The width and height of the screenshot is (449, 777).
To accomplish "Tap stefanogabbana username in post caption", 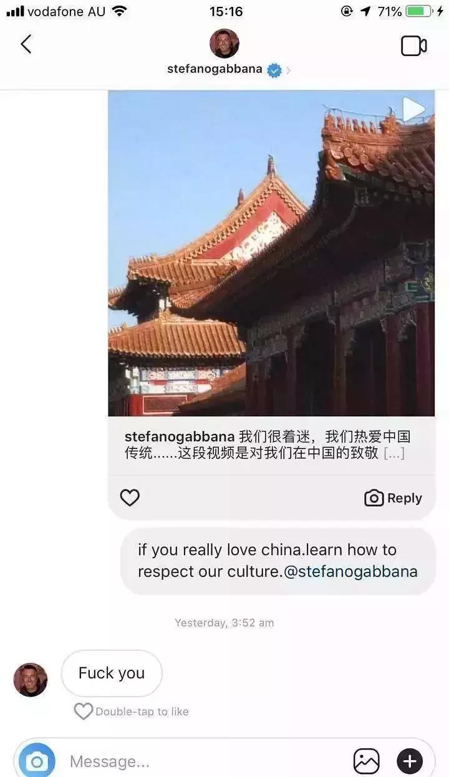I will coord(180,437).
